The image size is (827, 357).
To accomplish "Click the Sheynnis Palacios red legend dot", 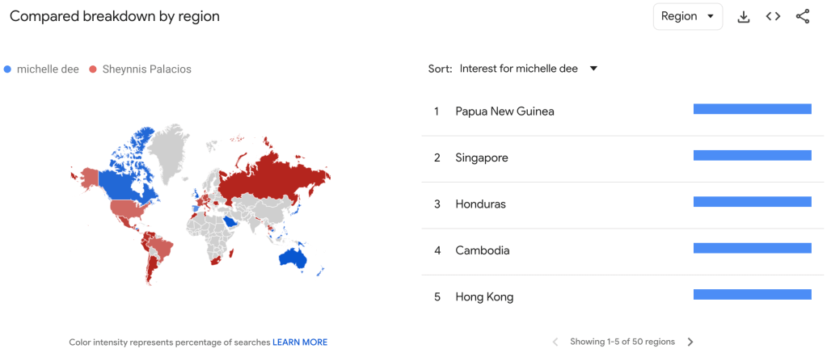I will [94, 69].
